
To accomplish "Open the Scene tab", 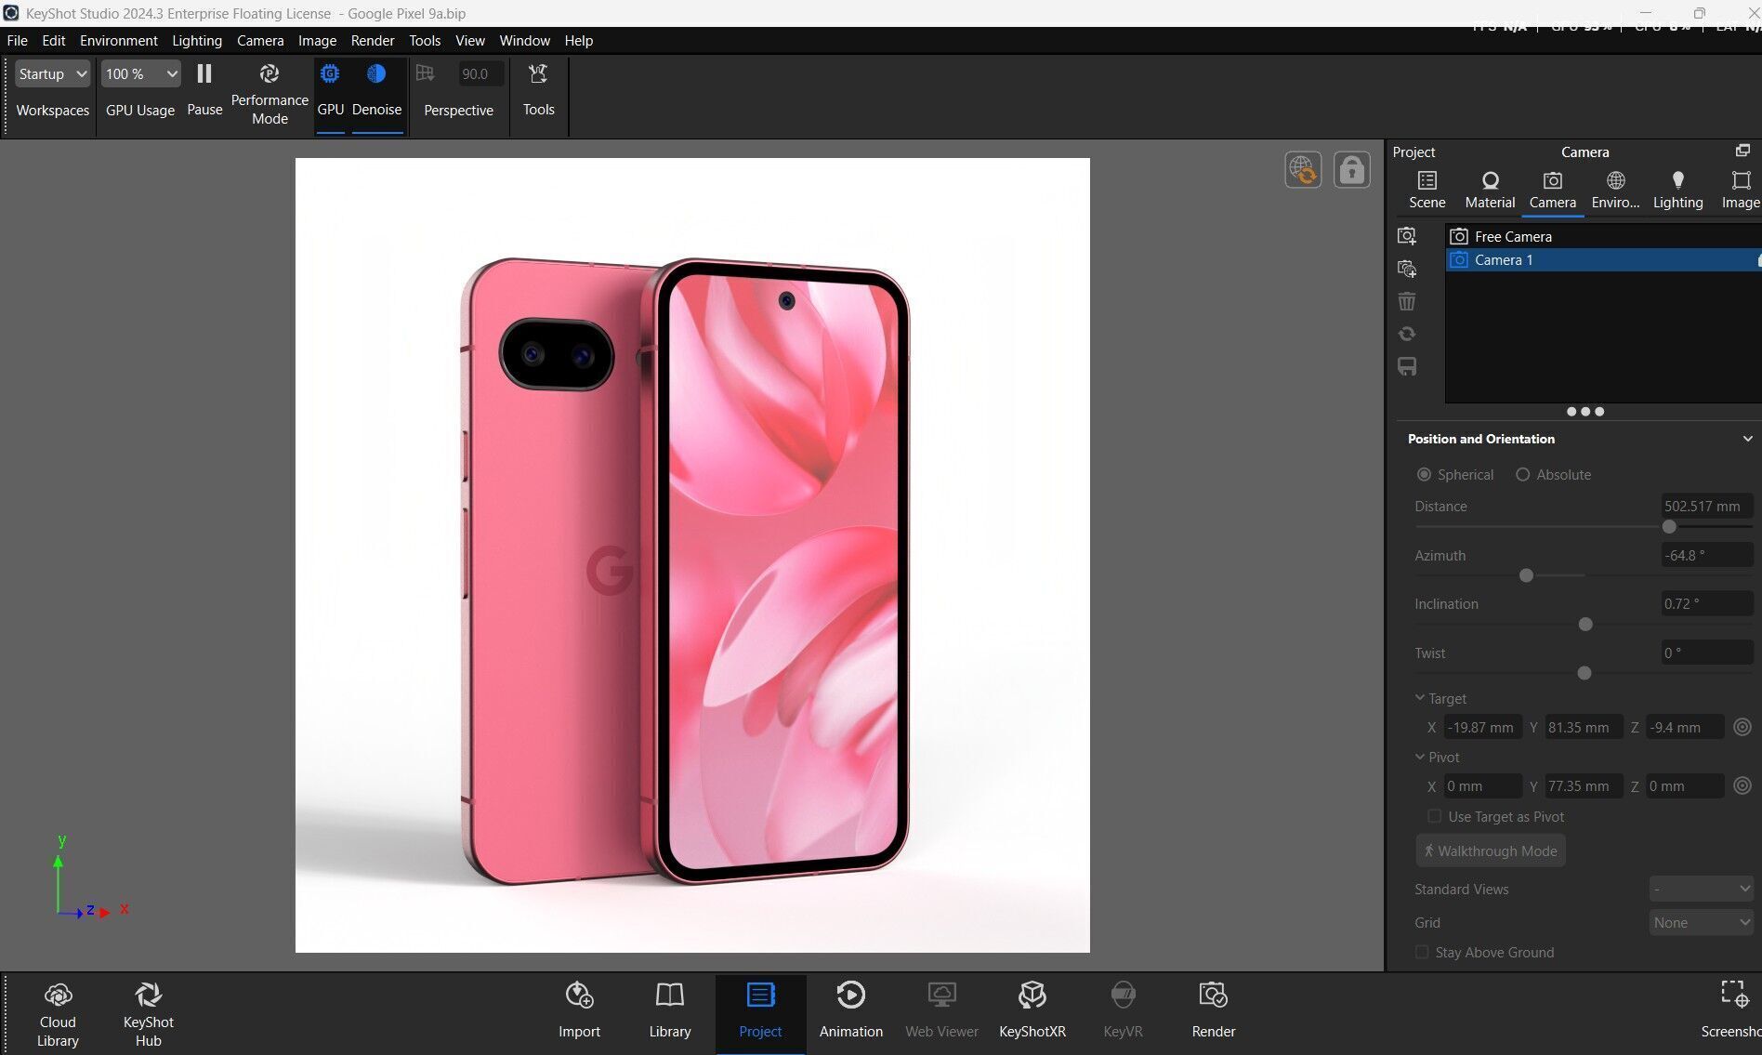I will (x=1427, y=190).
